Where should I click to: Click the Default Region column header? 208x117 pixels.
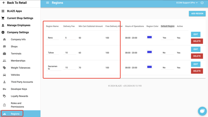(x=167, y=26)
